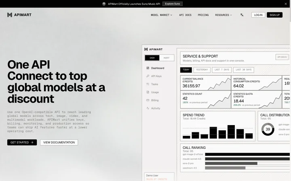Click the Historical Consumption value 64.02
The width and height of the screenshot is (291, 181).
239,86
